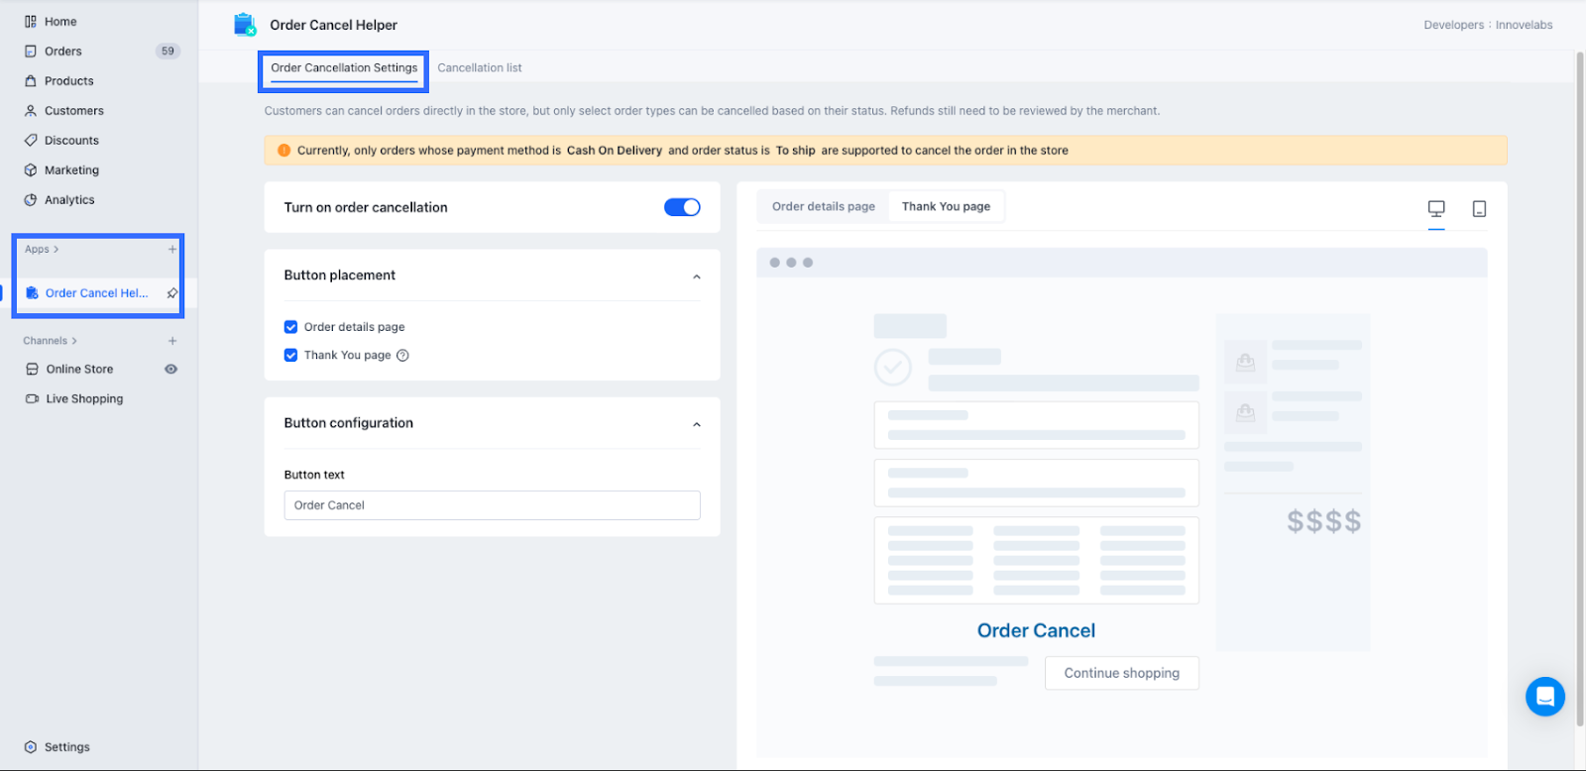Open the Analytics menu item
The image size is (1586, 771).
[69, 200]
